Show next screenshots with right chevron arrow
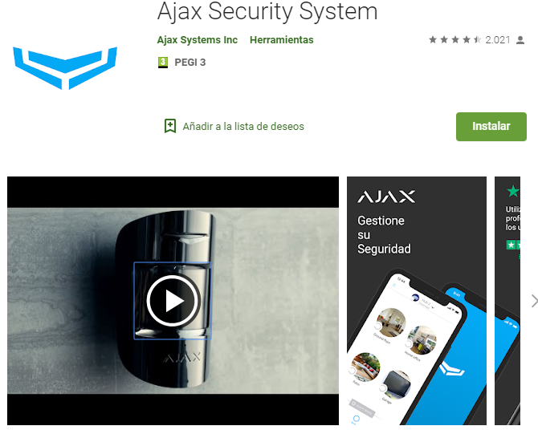The image size is (538, 430). pos(534,301)
